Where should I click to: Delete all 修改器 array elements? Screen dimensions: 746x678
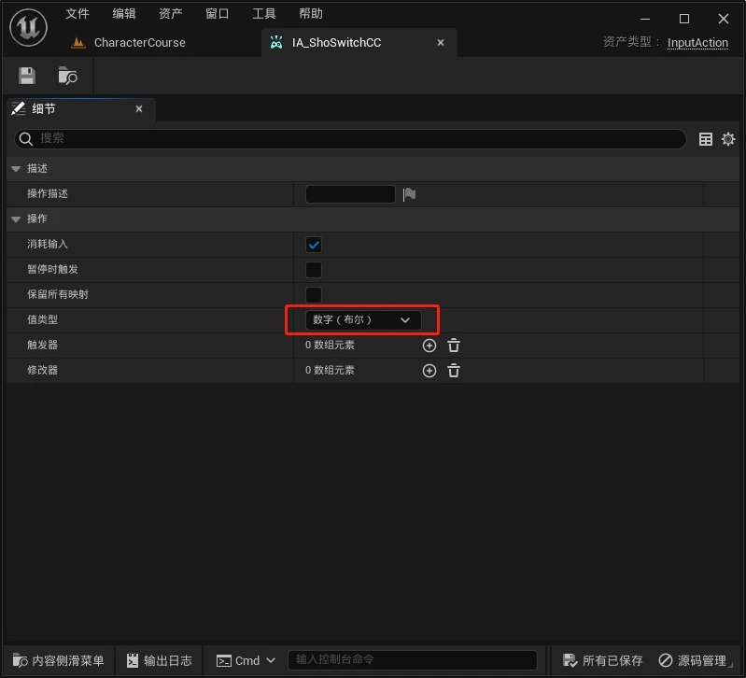pos(454,371)
